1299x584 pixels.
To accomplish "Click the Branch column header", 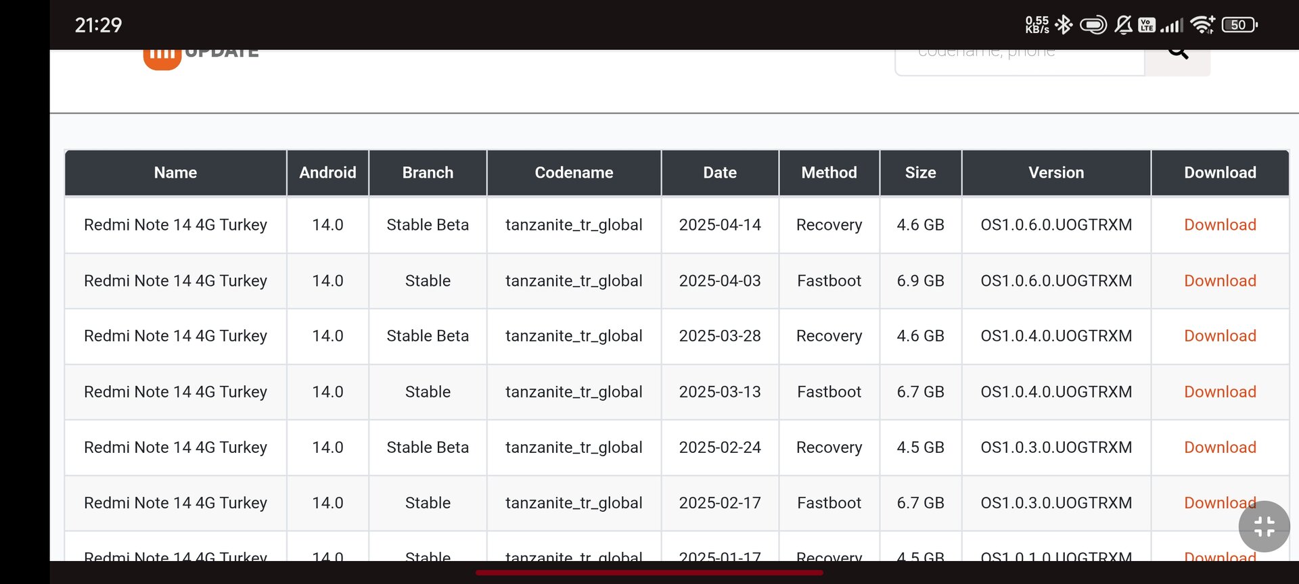I will [428, 173].
